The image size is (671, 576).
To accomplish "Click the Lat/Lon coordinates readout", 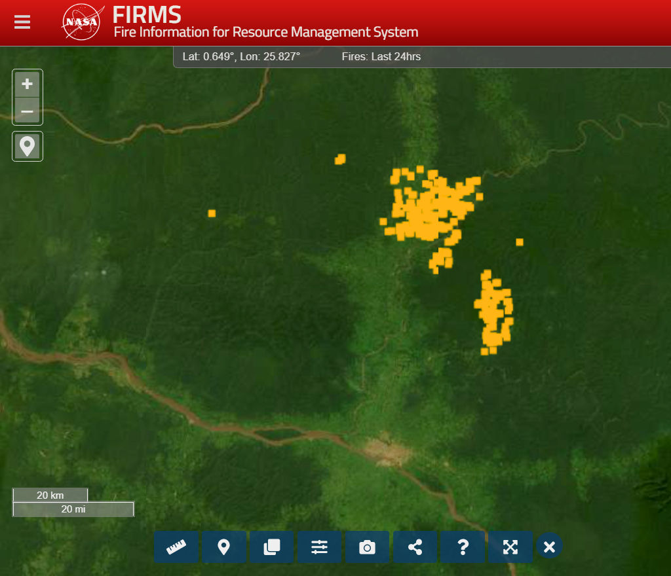I will 241,57.
